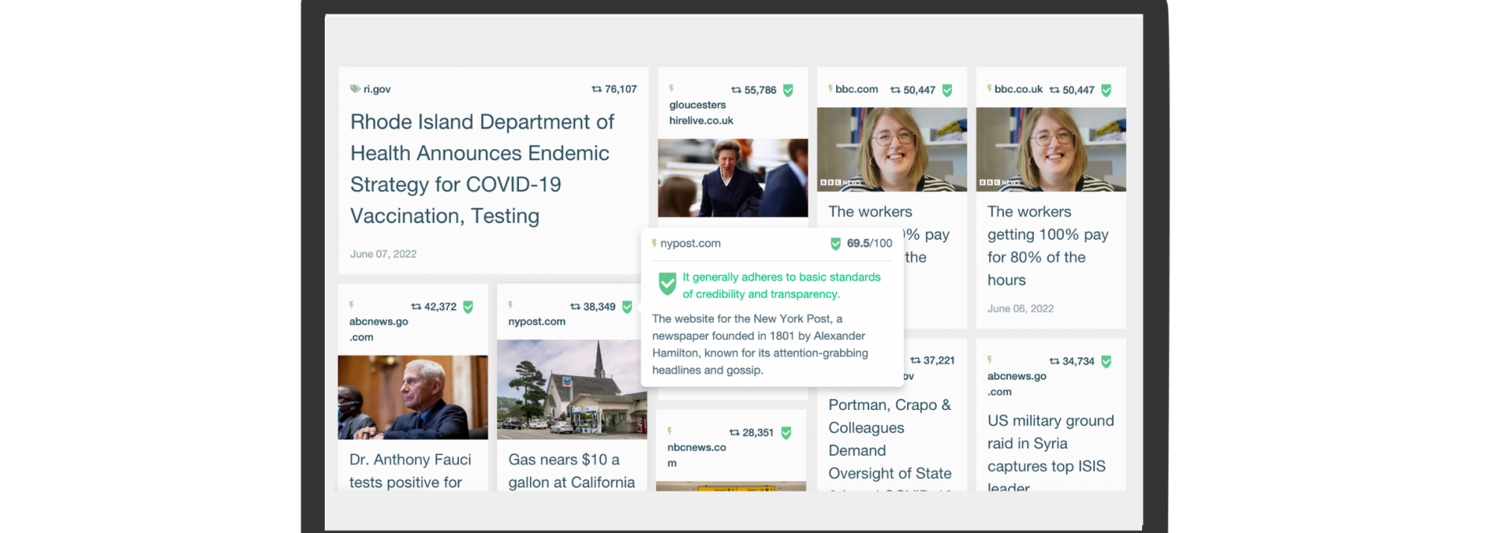Click the green shield on bbc.com card

(x=947, y=90)
